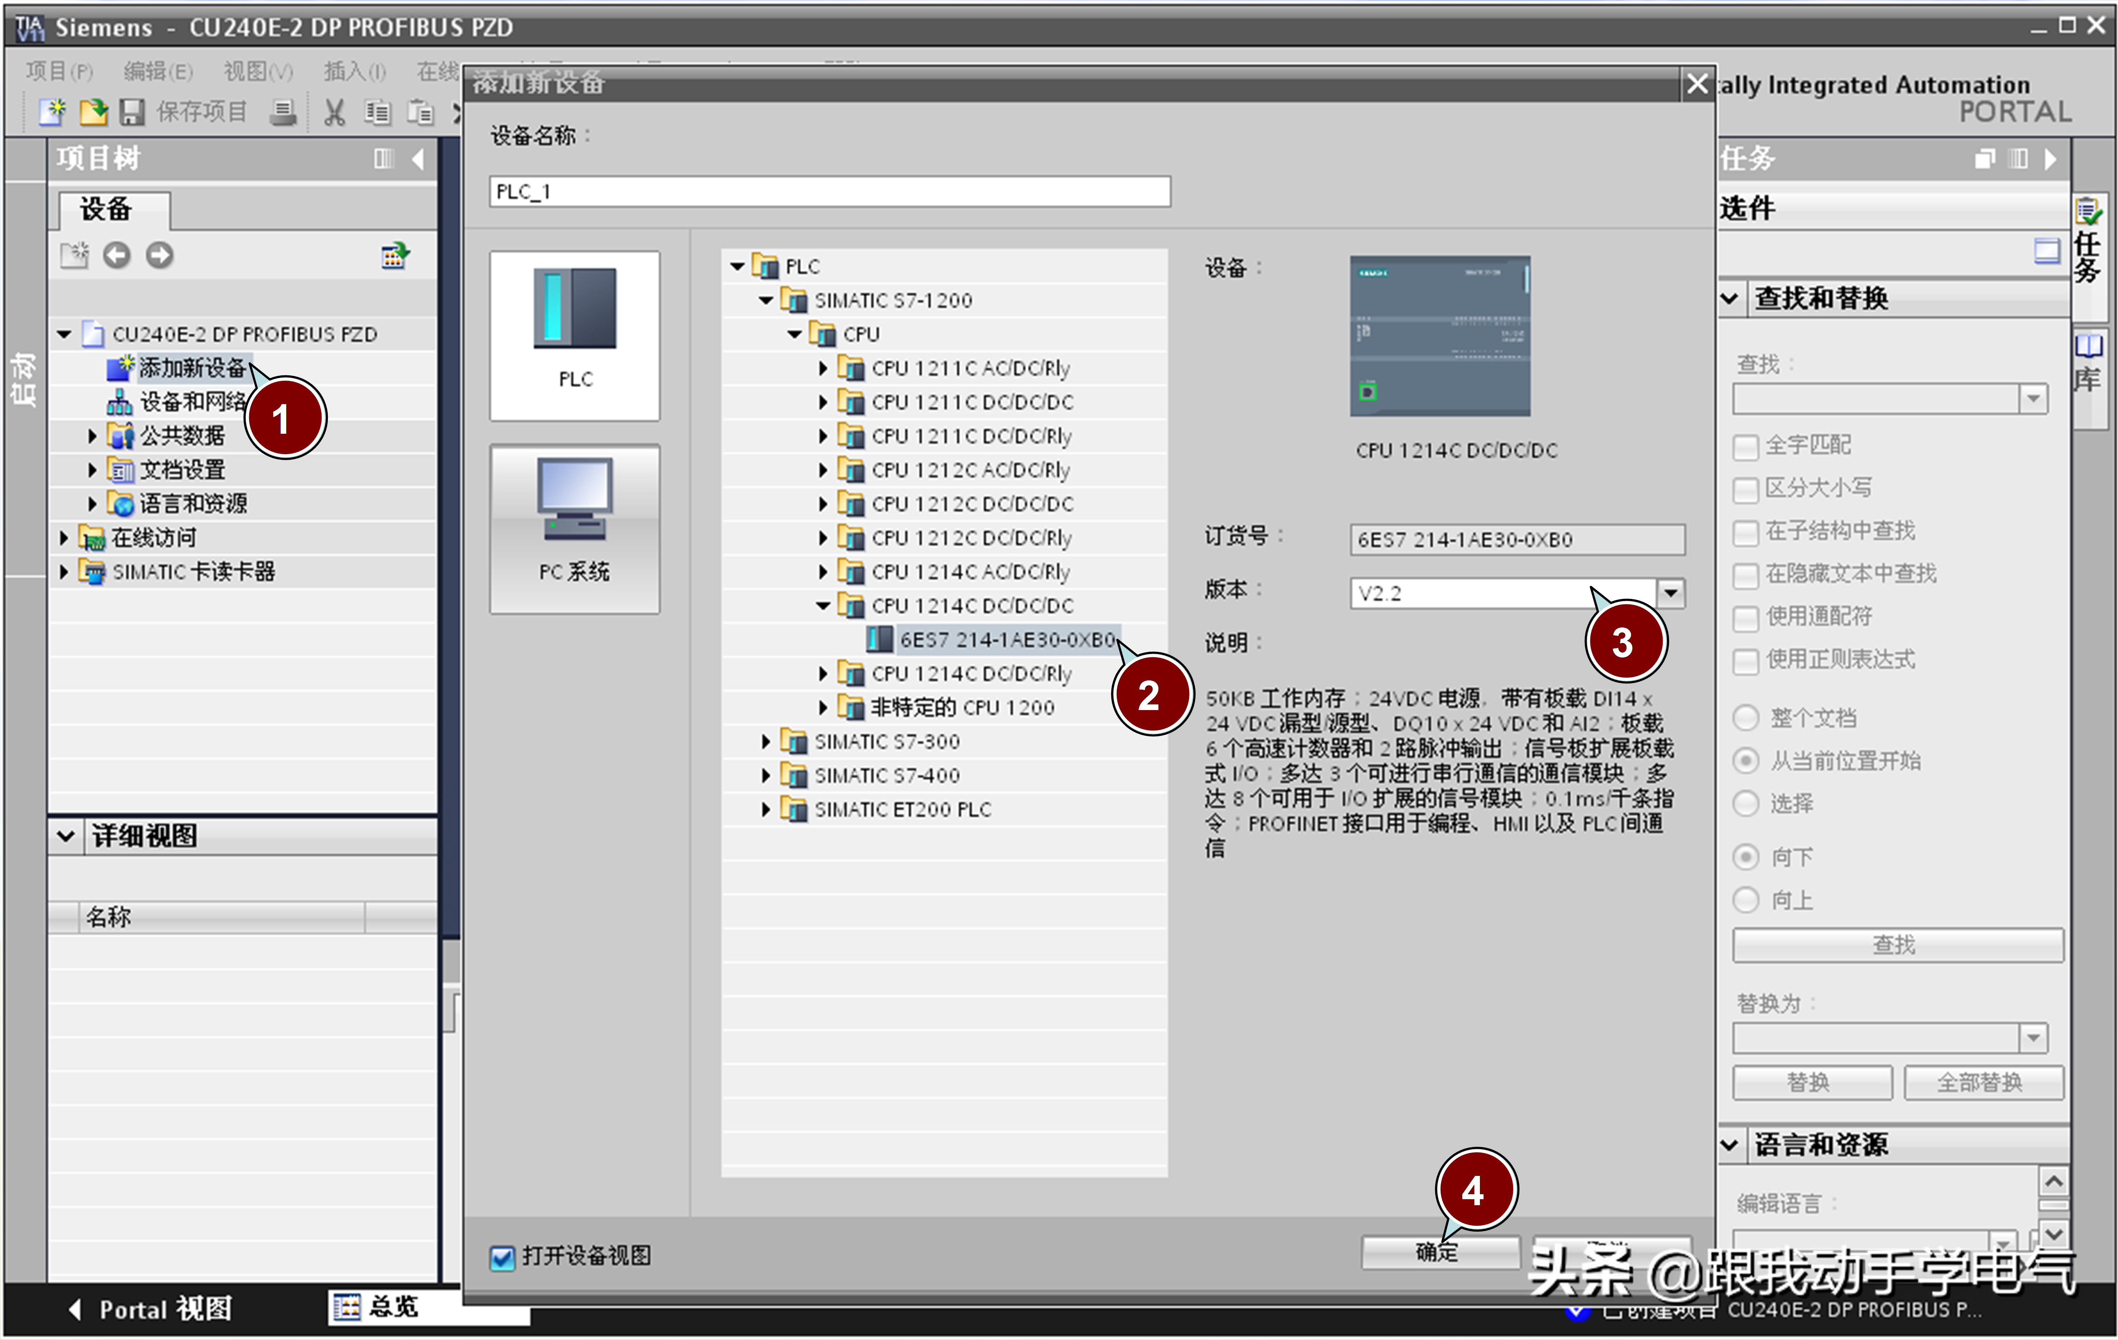Image resolution: width=2118 pixels, height=1340 pixels.
Task: Click the forward arrow in project tree toolbar
Action: tap(159, 255)
